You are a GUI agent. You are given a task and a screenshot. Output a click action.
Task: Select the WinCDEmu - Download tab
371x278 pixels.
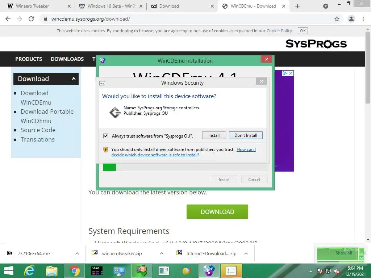(x=253, y=6)
